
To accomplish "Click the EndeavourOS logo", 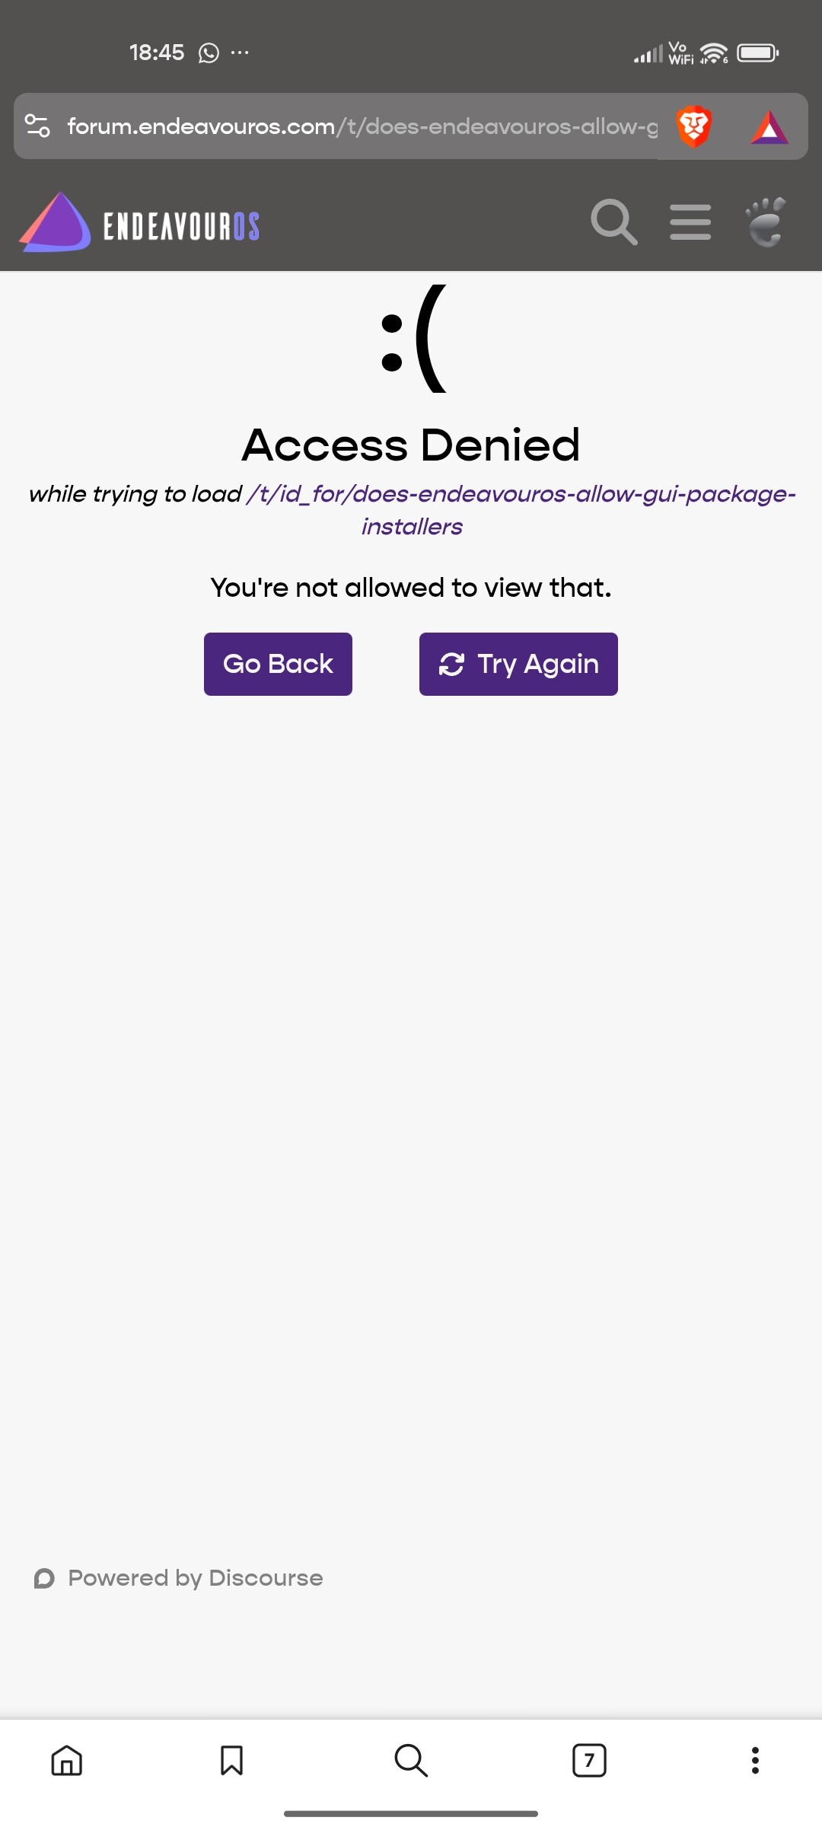I will tap(139, 223).
